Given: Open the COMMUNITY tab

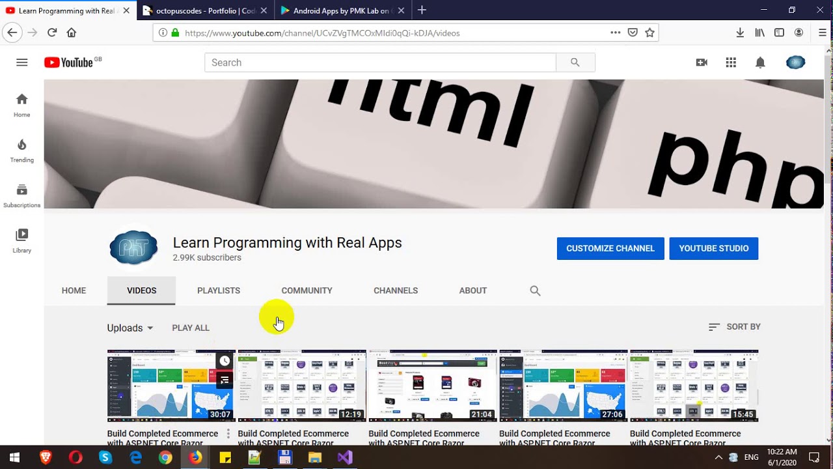Looking at the screenshot, I should [307, 291].
